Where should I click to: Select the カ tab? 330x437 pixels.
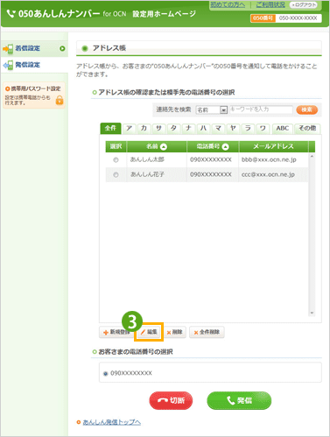(144, 129)
